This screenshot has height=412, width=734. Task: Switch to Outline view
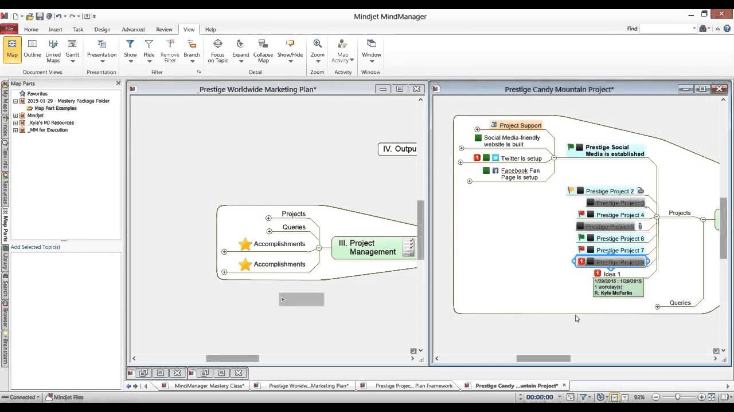tap(32, 50)
